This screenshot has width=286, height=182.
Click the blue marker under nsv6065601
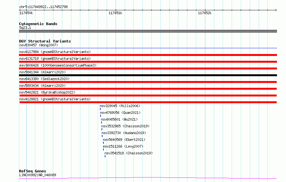click(x=102, y=123)
